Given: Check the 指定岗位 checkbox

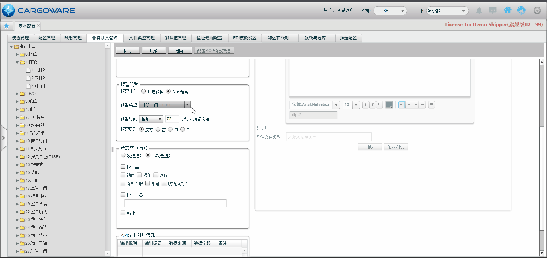Looking at the screenshot, I should tap(123, 167).
